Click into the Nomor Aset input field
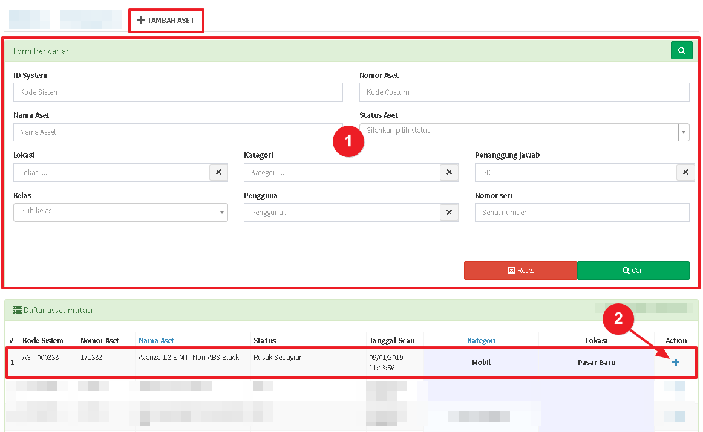Image resolution: width=703 pixels, height=432 pixels. [524, 92]
